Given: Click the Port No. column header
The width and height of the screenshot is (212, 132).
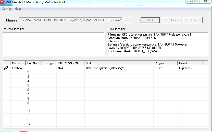Looking at the screenshot, I should [x=33, y=63].
